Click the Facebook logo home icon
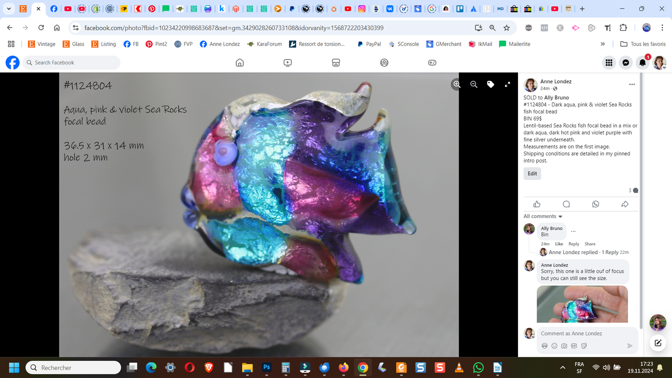This screenshot has height=378, width=672. pos(13,62)
